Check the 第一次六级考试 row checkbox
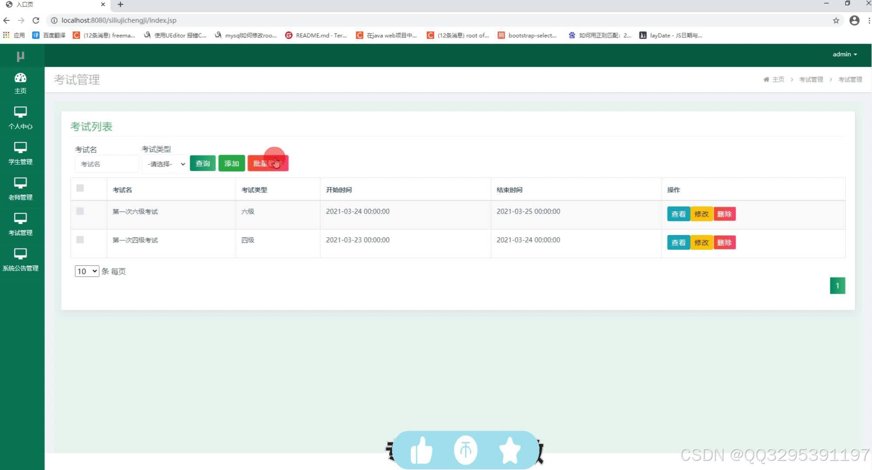The image size is (872, 470). pos(80,211)
